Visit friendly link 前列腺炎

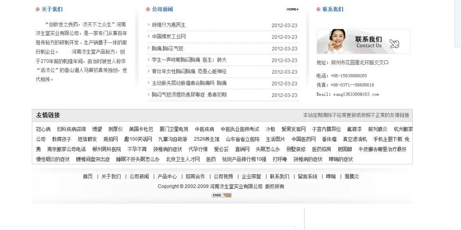click(x=378, y=129)
